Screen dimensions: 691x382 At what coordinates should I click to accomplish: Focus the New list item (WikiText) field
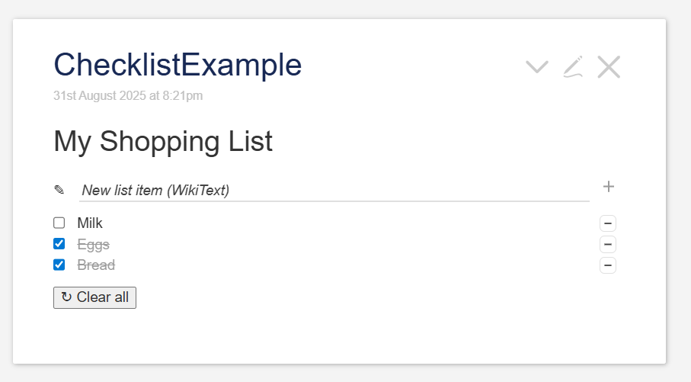334,190
